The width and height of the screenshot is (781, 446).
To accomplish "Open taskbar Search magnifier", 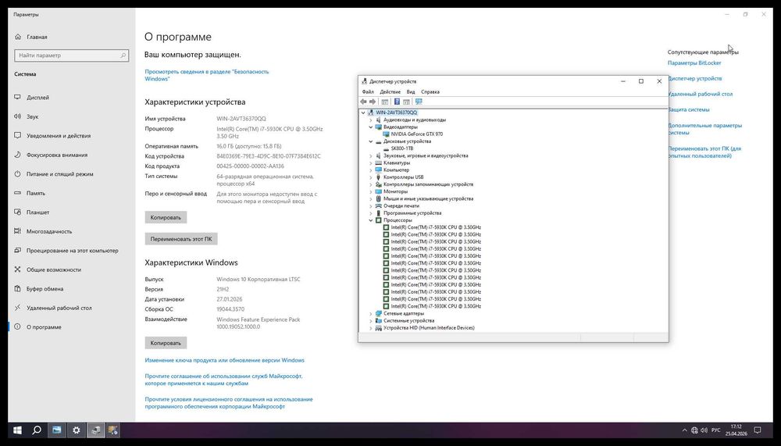I will (x=37, y=430).
